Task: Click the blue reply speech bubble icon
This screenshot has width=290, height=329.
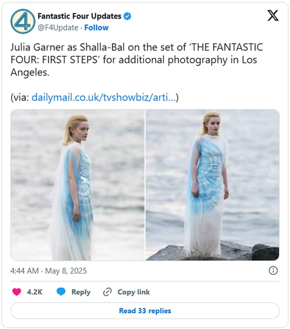Action: (61, 292)
